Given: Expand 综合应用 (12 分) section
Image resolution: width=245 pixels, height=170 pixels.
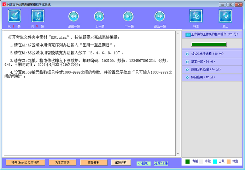Looking at the screenshot, I should 212,77.
